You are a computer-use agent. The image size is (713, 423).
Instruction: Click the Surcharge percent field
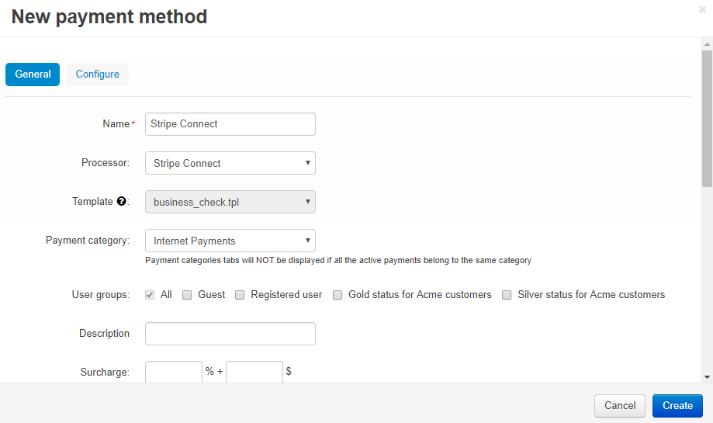[x=174, y=372]
